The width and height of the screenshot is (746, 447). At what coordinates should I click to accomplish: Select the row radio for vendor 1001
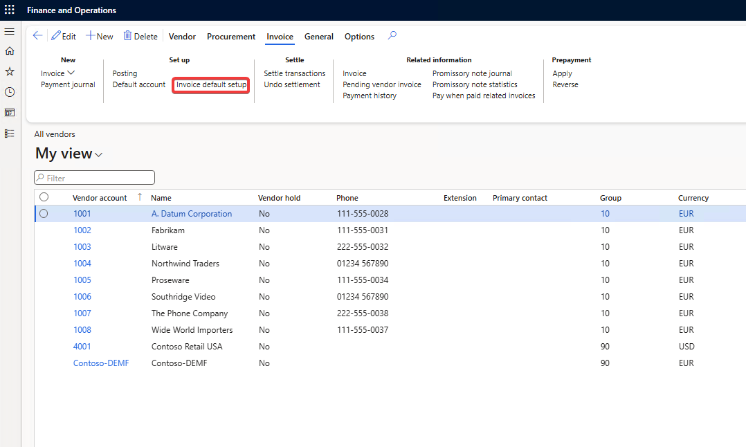pyautogui.click(x=44, y=214)
